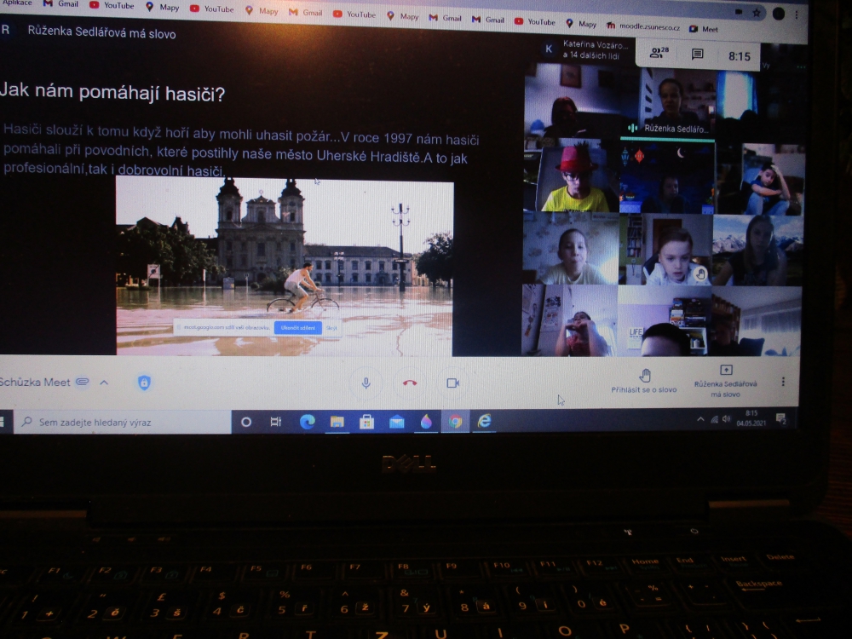Open File Explorer from the taskbar
Screen dimensions: 852x639
tap(337, 422)
